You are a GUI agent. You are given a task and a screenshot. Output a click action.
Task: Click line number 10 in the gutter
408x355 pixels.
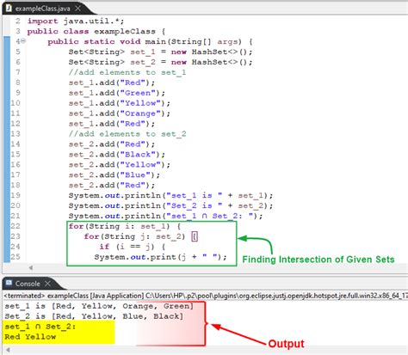(x=15, y=103)
